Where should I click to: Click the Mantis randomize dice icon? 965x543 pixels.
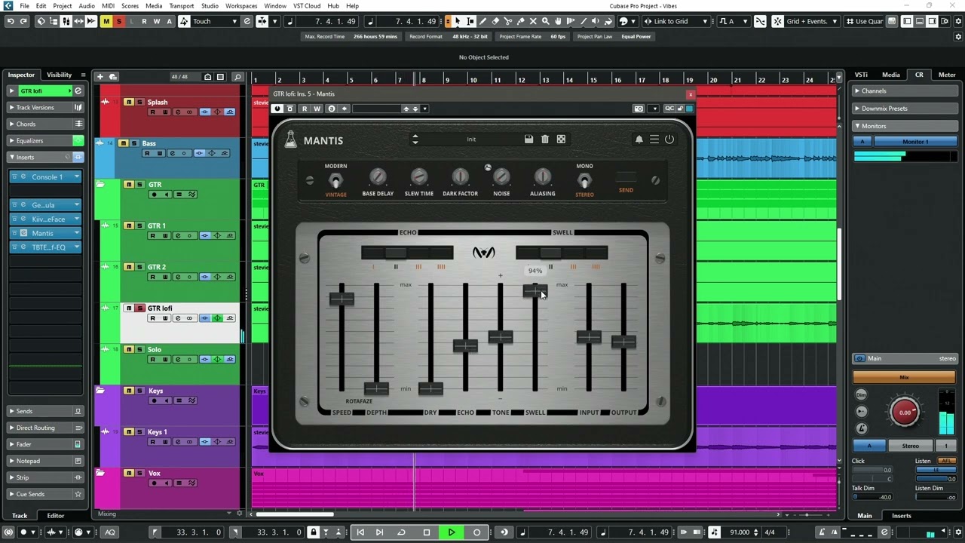pyautogui.click(x=561, y=140)
